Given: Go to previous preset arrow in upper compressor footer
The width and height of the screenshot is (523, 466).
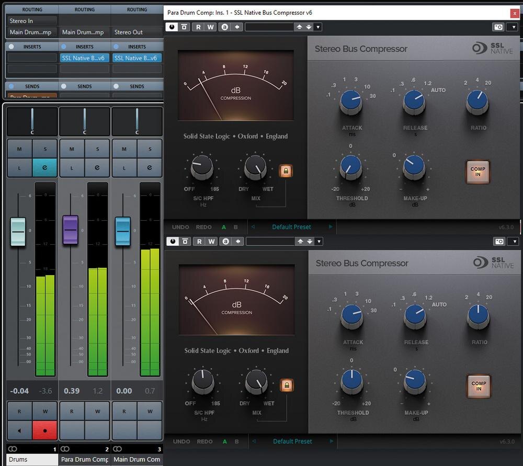Looking at the screenshot, I should (x=253, y=227).
